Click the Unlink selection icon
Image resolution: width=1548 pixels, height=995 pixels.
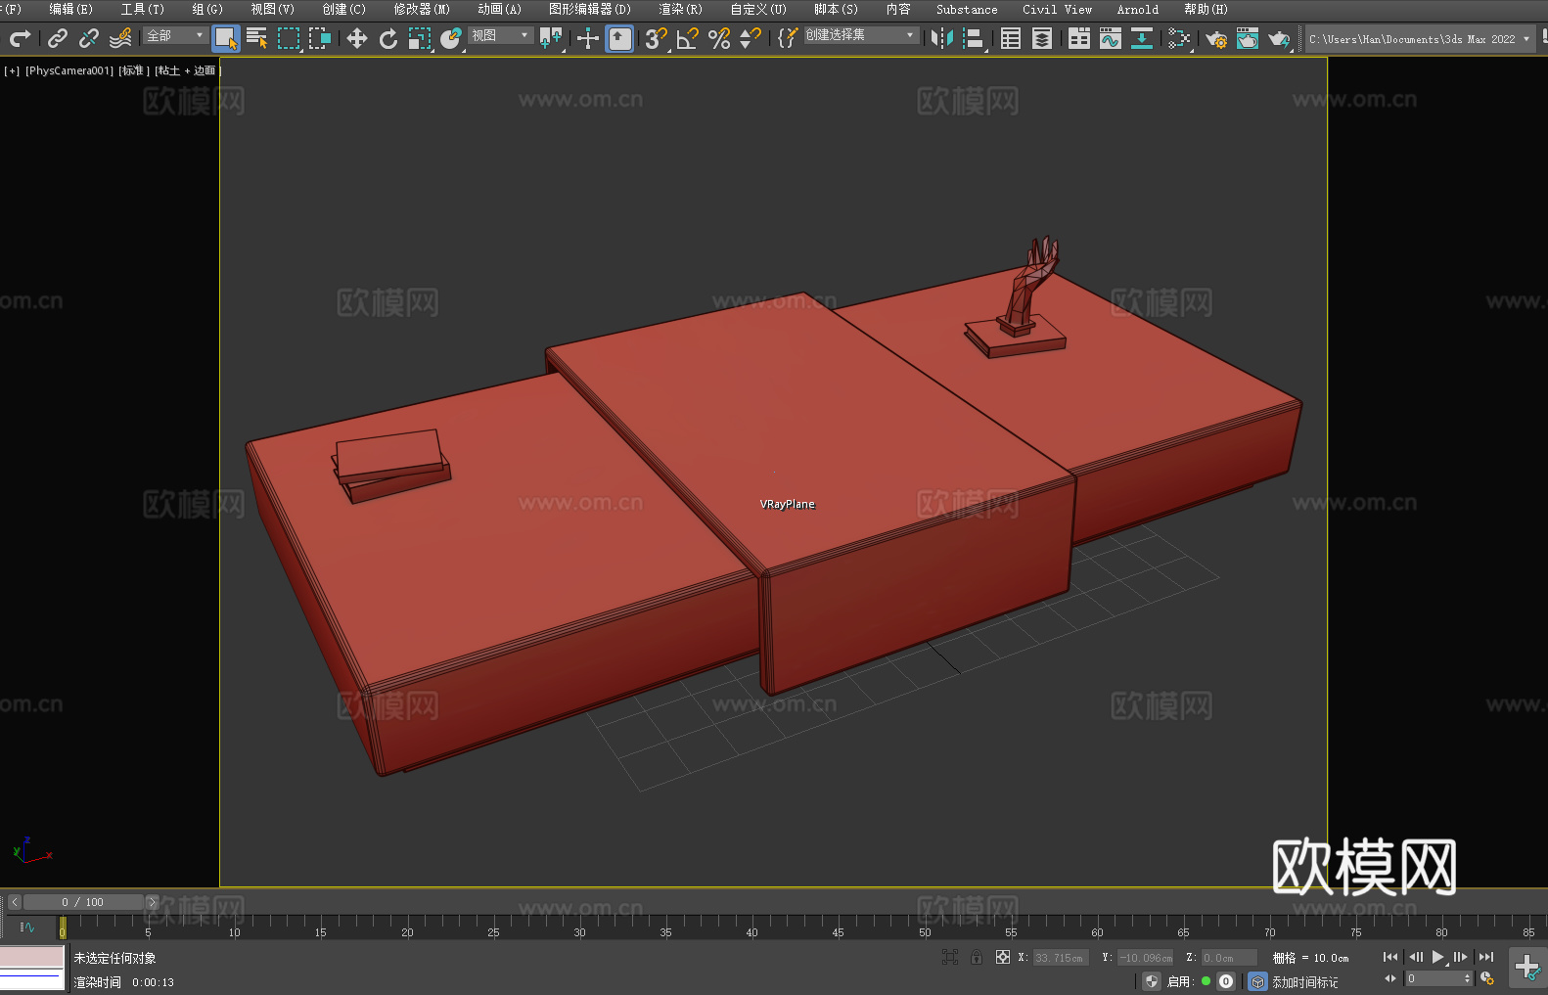tap(89, 38)
